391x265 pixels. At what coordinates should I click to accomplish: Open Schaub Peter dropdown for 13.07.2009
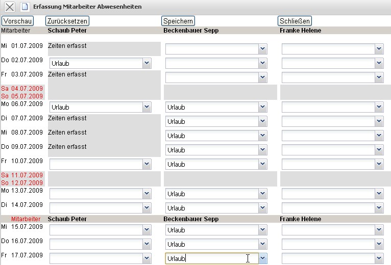146,194
